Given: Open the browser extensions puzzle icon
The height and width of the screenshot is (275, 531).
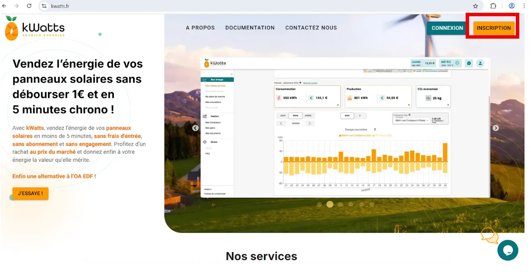Looking at the screenshot, I should pos(493,6).
